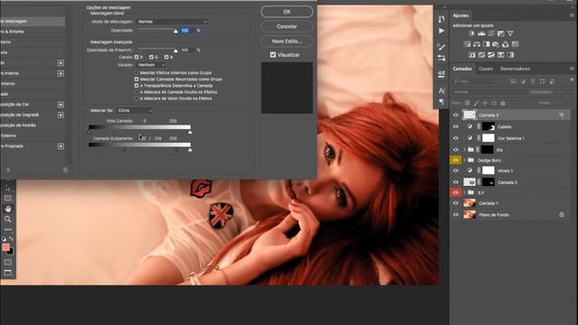Add a Posterize adjustment
Screen dimensions: 578x325
tap(481, 55)
